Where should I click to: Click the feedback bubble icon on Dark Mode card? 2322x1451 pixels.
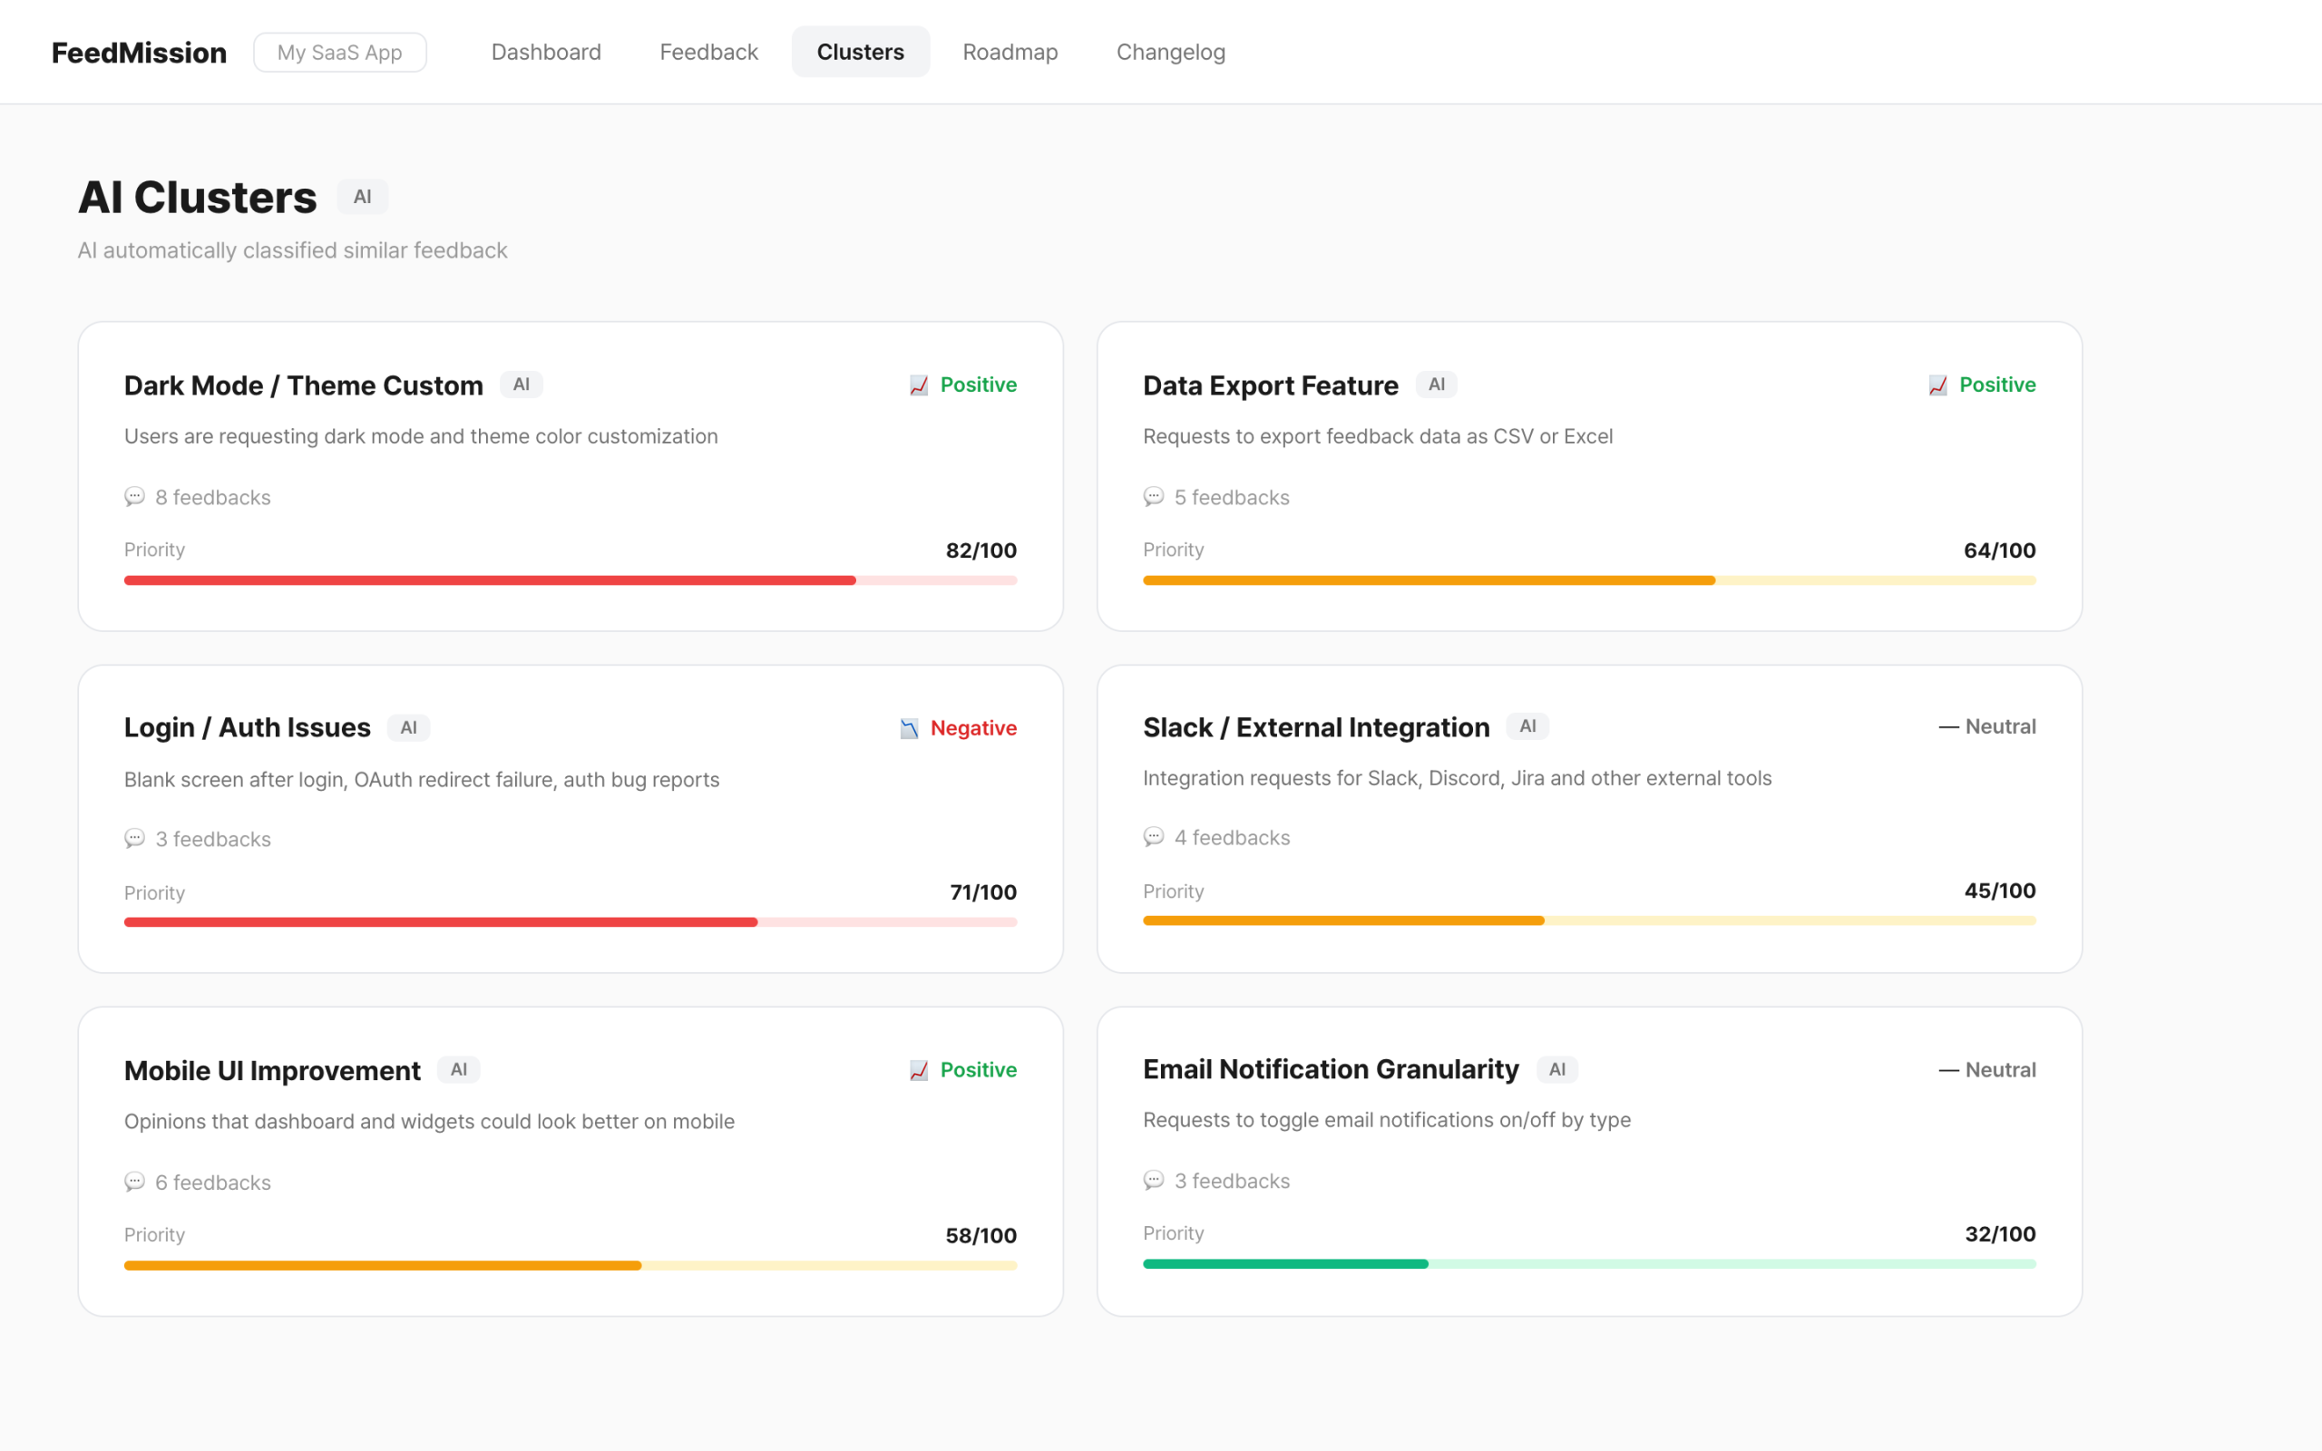coord(135,497)
